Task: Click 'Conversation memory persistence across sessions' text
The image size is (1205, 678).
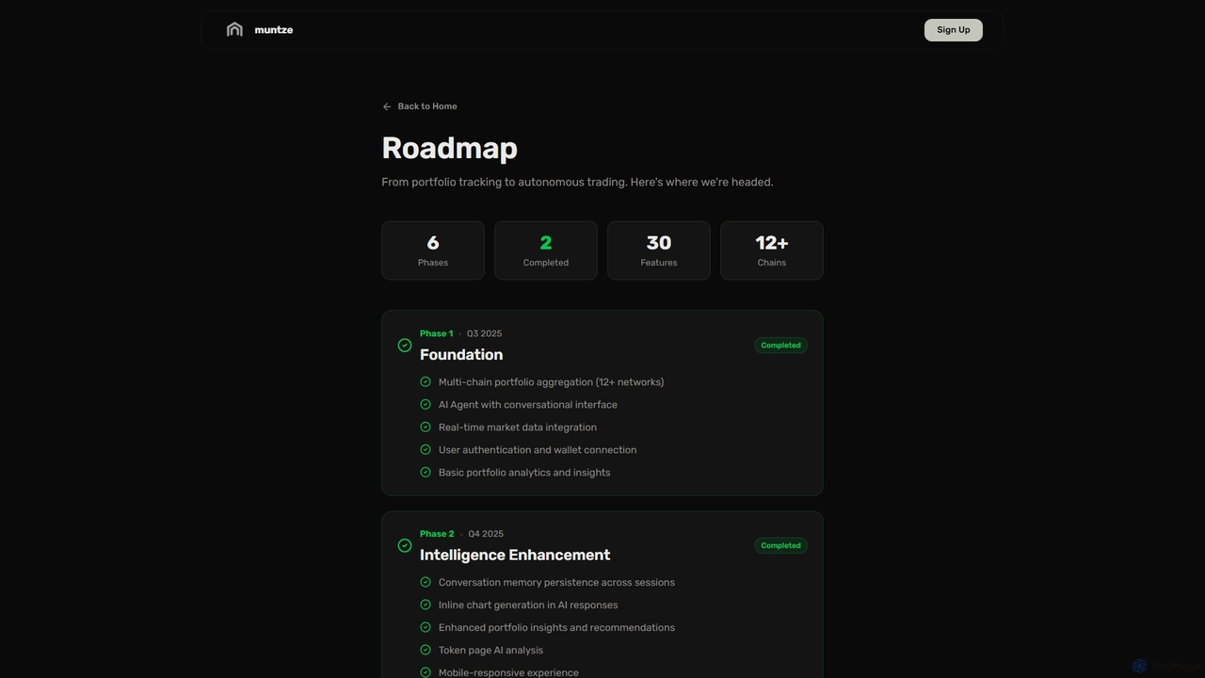Action: (x=556, y=583)
